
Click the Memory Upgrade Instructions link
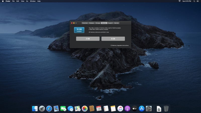click(x=120, y=45)
